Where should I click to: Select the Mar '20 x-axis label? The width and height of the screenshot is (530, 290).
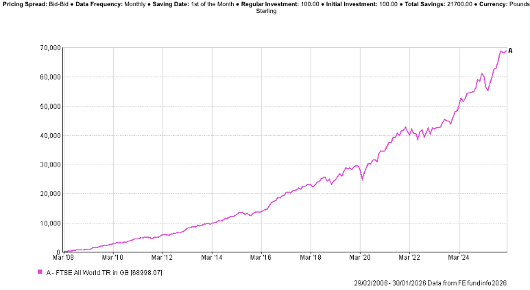click(x=359, y=258)
